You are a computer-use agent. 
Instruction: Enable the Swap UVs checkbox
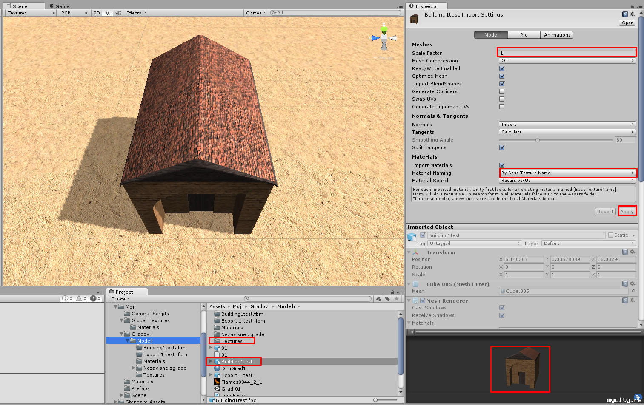[x=502, y=99]
